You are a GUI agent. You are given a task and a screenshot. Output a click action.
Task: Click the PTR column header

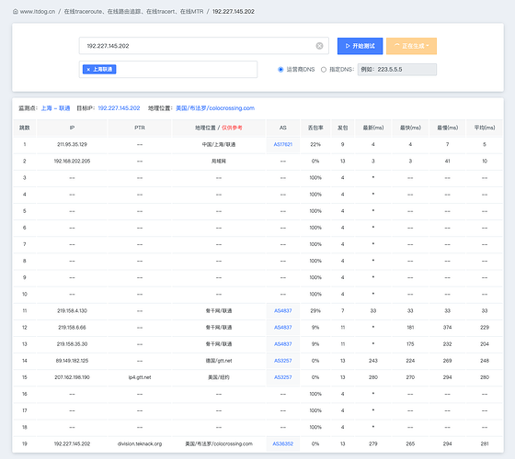[x=140, y=128]
